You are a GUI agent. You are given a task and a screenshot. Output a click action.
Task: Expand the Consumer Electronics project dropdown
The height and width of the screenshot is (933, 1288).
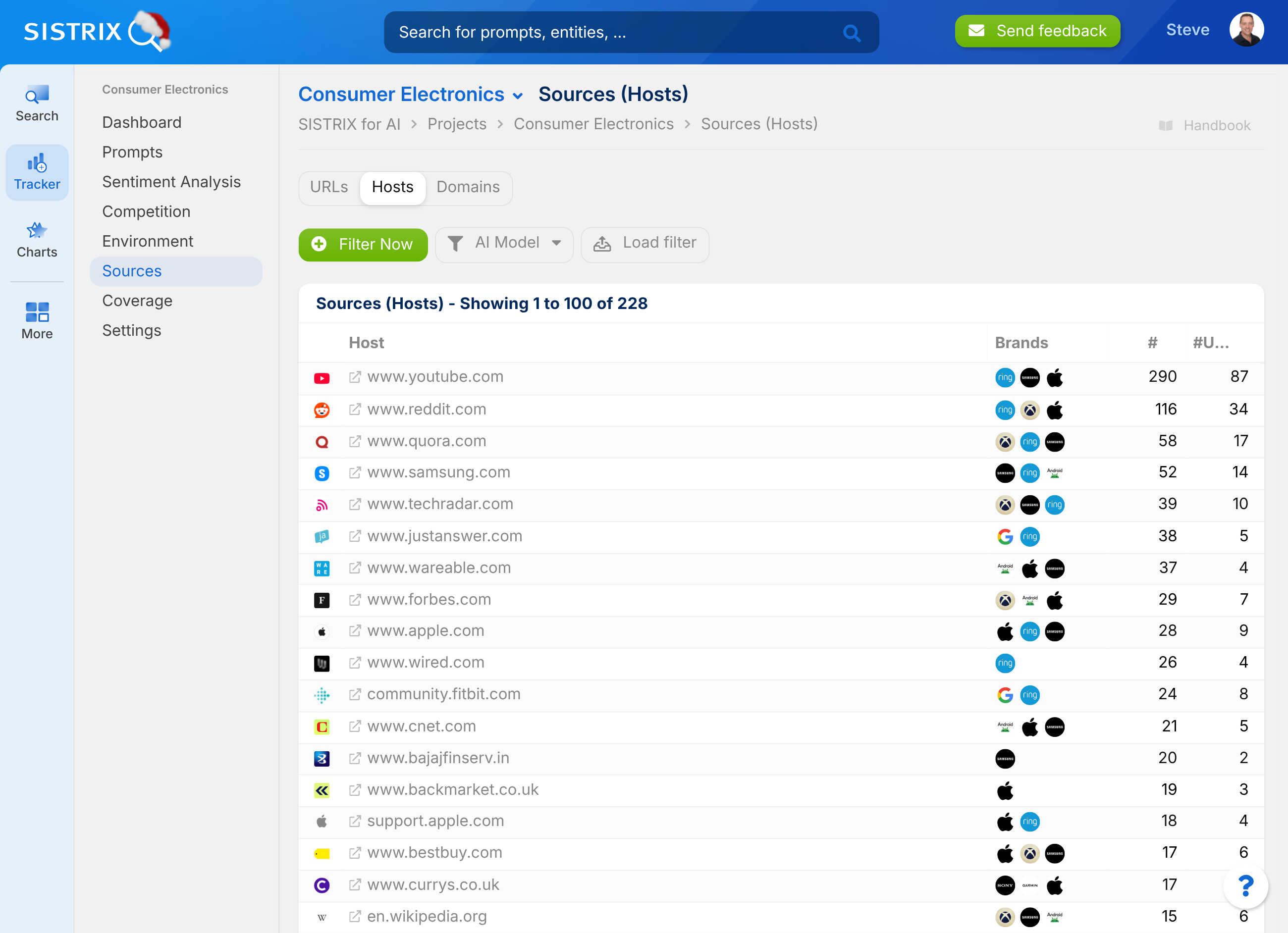click(x=517, y=96)
